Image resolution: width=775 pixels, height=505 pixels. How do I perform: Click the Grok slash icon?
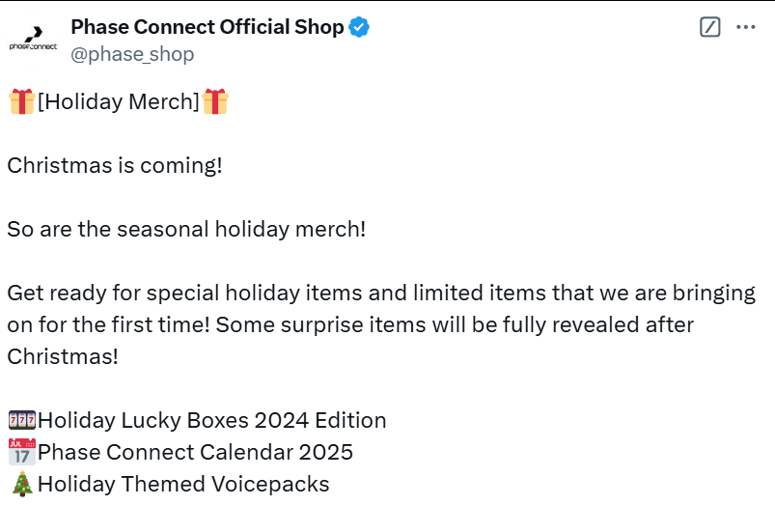[709, 27]
